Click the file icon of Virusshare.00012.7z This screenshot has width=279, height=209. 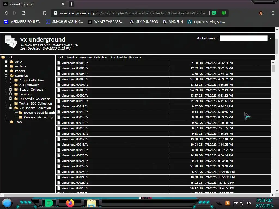click(59, 112)
